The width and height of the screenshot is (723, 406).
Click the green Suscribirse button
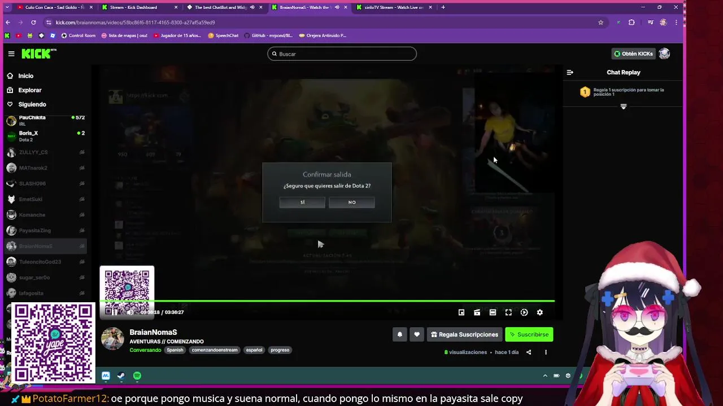click(529, 334)
